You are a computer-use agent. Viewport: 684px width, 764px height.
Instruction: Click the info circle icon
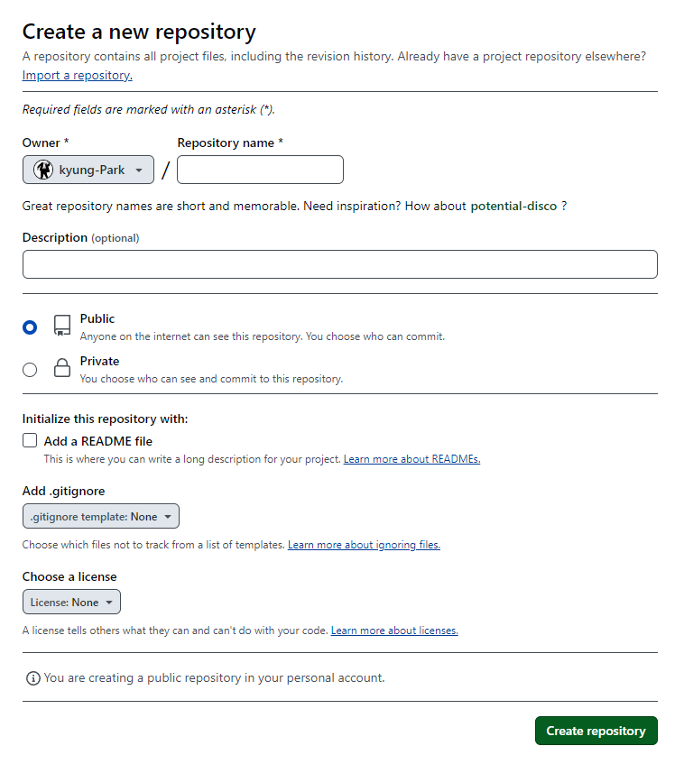click(x=32, y=677)
